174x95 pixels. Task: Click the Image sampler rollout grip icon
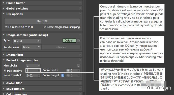point(80,35)
